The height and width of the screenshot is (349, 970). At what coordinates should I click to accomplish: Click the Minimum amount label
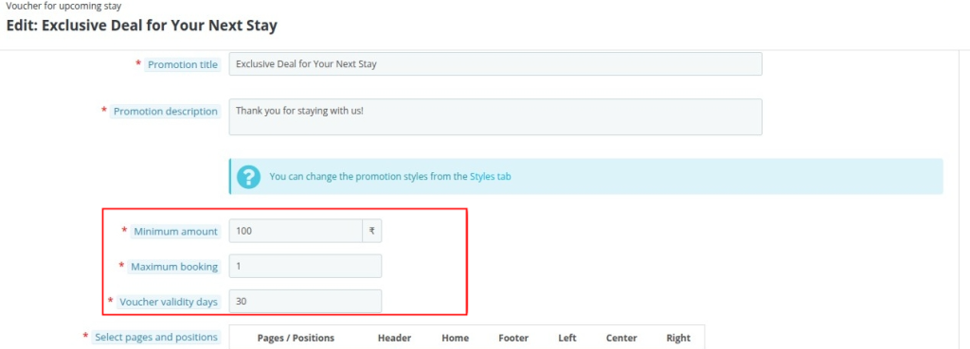(176, 231)
